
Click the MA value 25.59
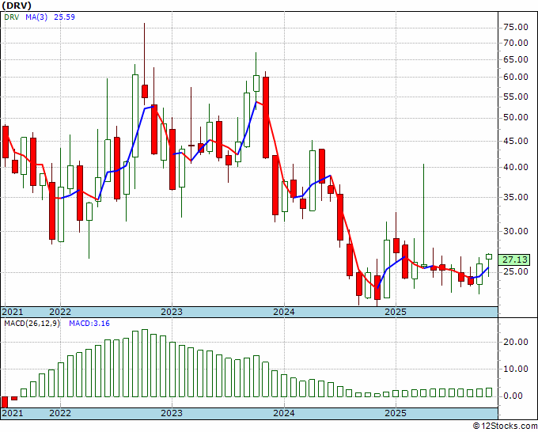(x=65, y=17)
